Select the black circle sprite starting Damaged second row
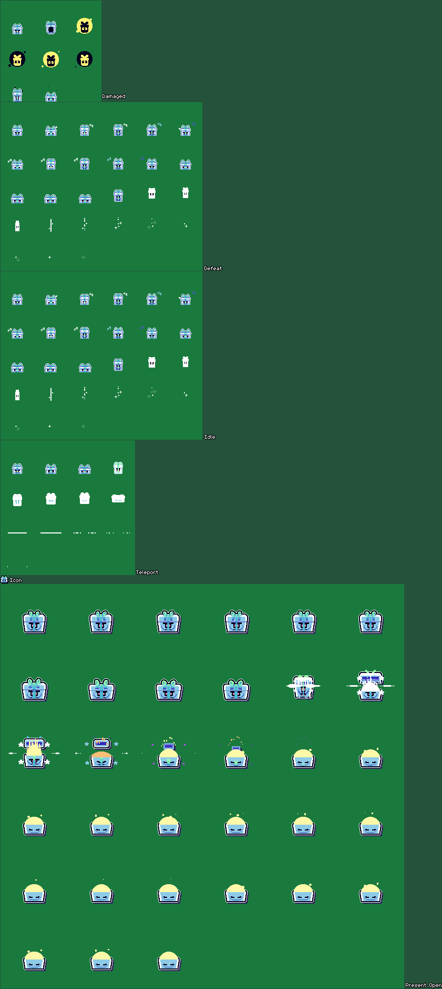 point(17,59)
